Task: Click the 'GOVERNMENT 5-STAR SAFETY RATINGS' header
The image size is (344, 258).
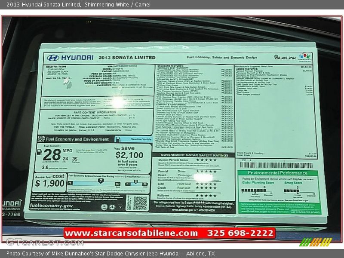Action: coord(194,155)
